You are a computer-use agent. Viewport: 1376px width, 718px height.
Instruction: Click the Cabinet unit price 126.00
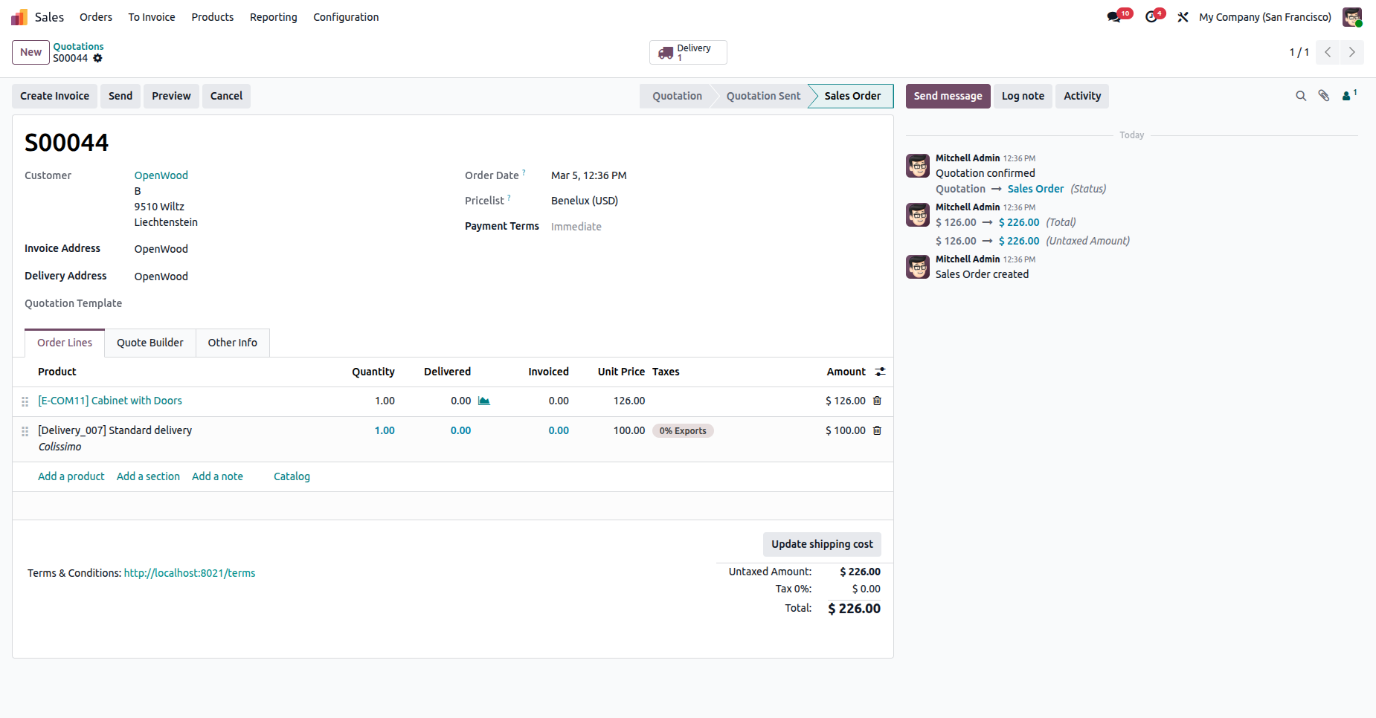pos(629,401)
